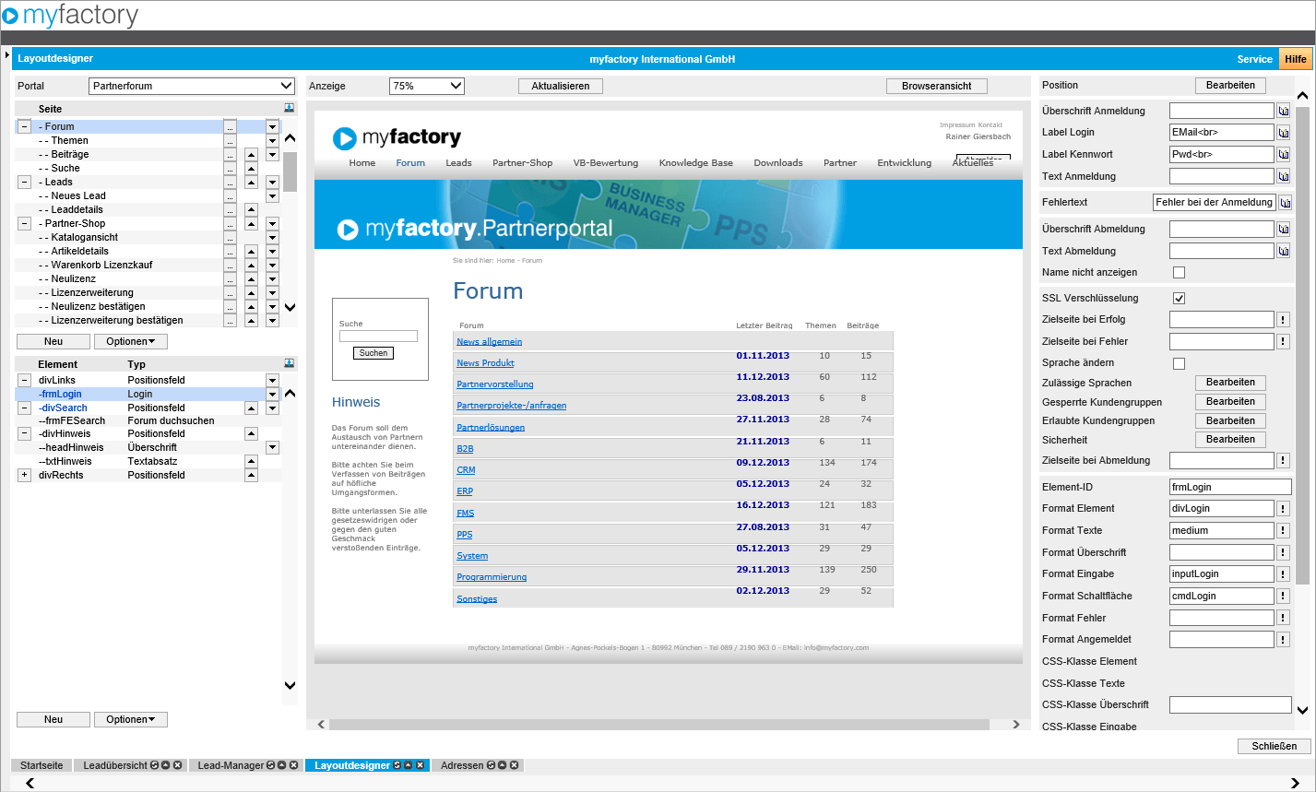The width and height of the screenshot is (1316, 792).
Task: Click lookup button for Zielseite bei Erfolg
Action: (1283, 320)
